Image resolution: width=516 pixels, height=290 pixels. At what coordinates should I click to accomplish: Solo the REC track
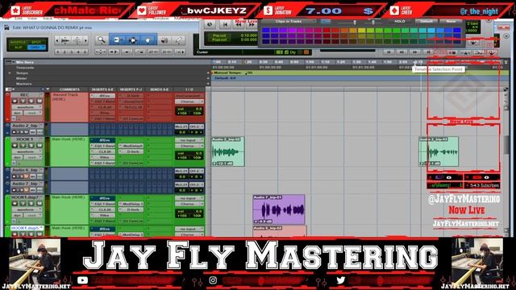click(31, 101)
